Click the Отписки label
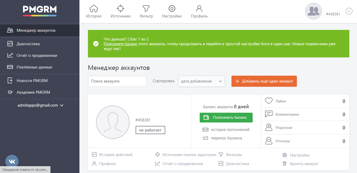Screen dimensions: 357x173 tap(283, 141)
